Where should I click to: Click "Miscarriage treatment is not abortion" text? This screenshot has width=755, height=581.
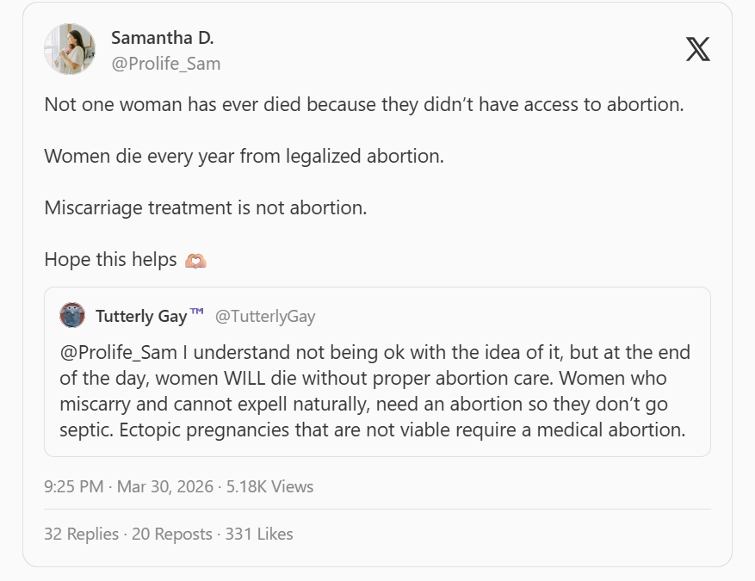click(205, 208)
